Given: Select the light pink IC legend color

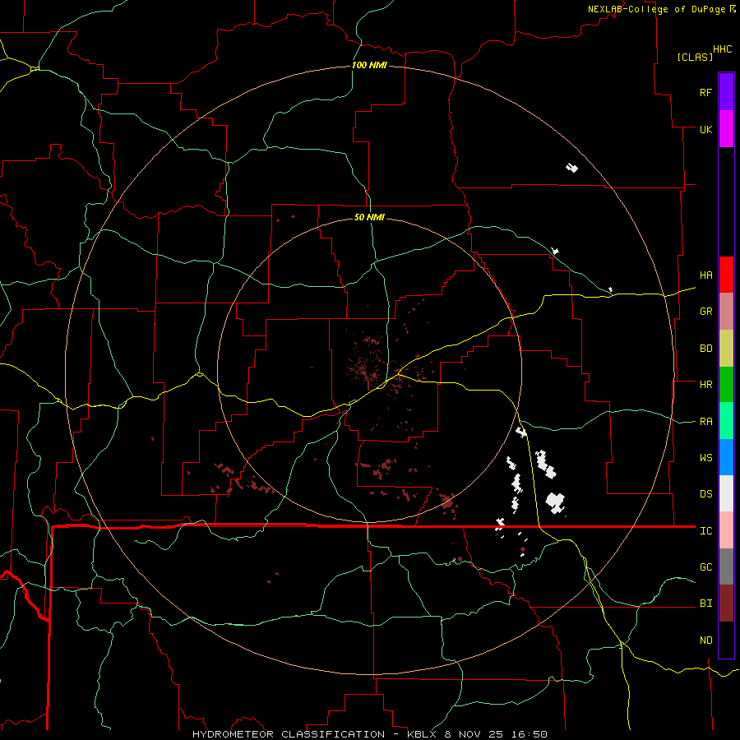Looking at the screenshot, I should pos(726,530).
